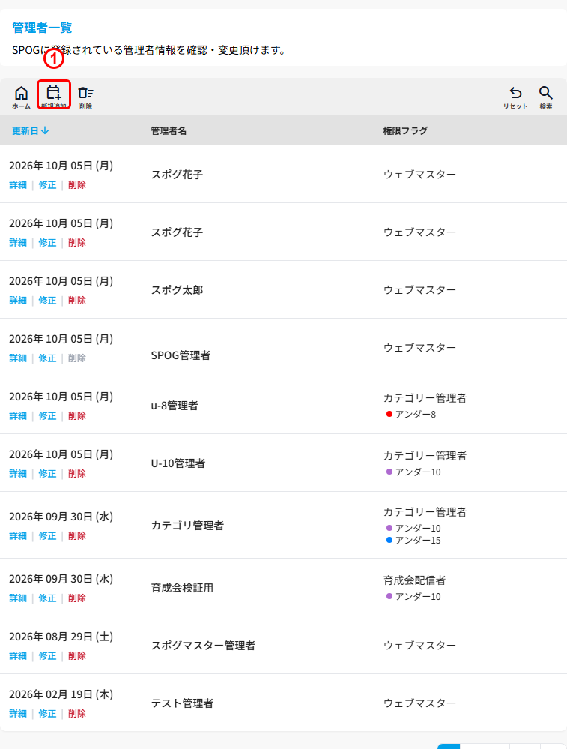567x749 pixels.
Task: Click 修正 for U-10管理者 row
Action: 47,473
